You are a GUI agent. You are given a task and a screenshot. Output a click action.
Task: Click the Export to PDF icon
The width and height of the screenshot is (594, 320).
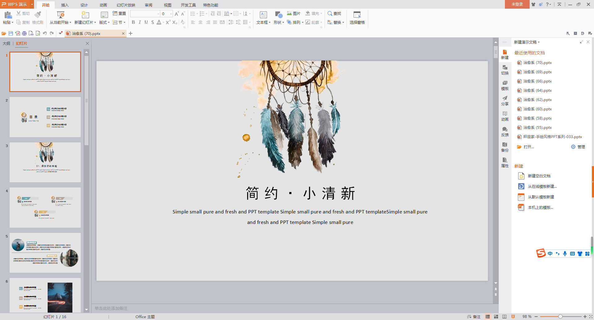pos(18,33)
